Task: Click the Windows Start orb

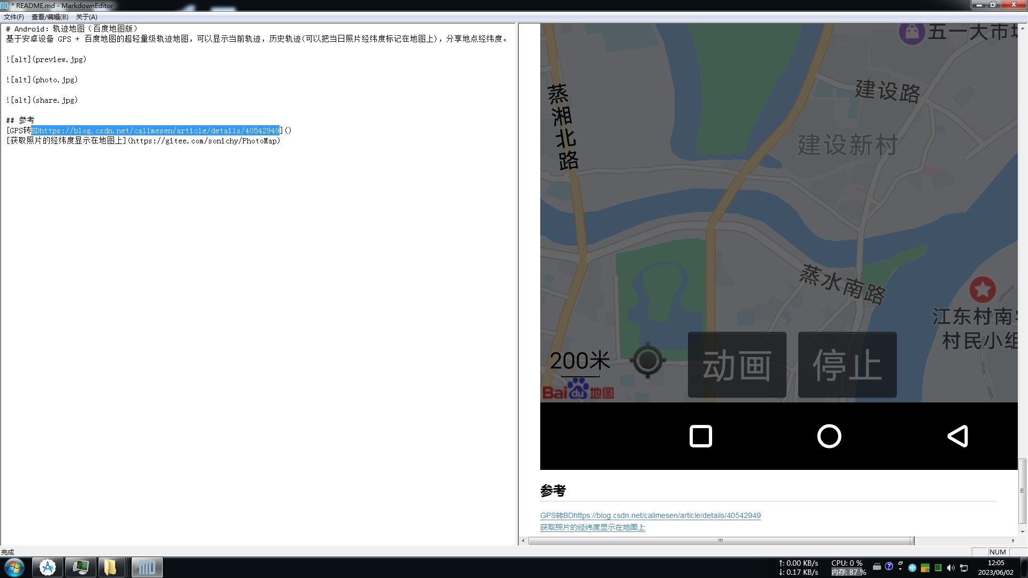Action: click(14, 567)
